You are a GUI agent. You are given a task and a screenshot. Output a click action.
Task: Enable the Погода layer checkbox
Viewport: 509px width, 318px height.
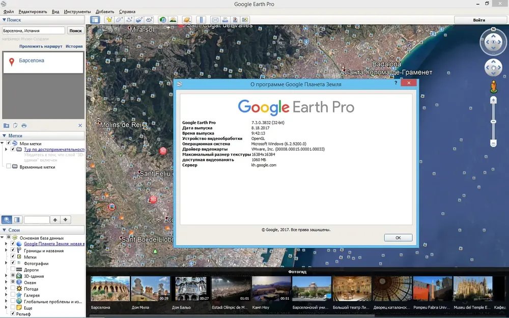coord(13,288)
